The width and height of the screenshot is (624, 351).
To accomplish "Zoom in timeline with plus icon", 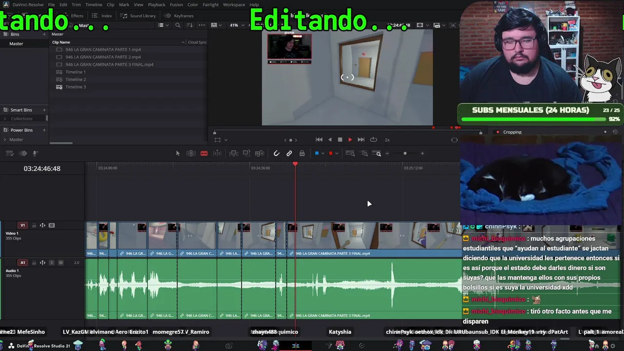I will [x=422, y=154].
